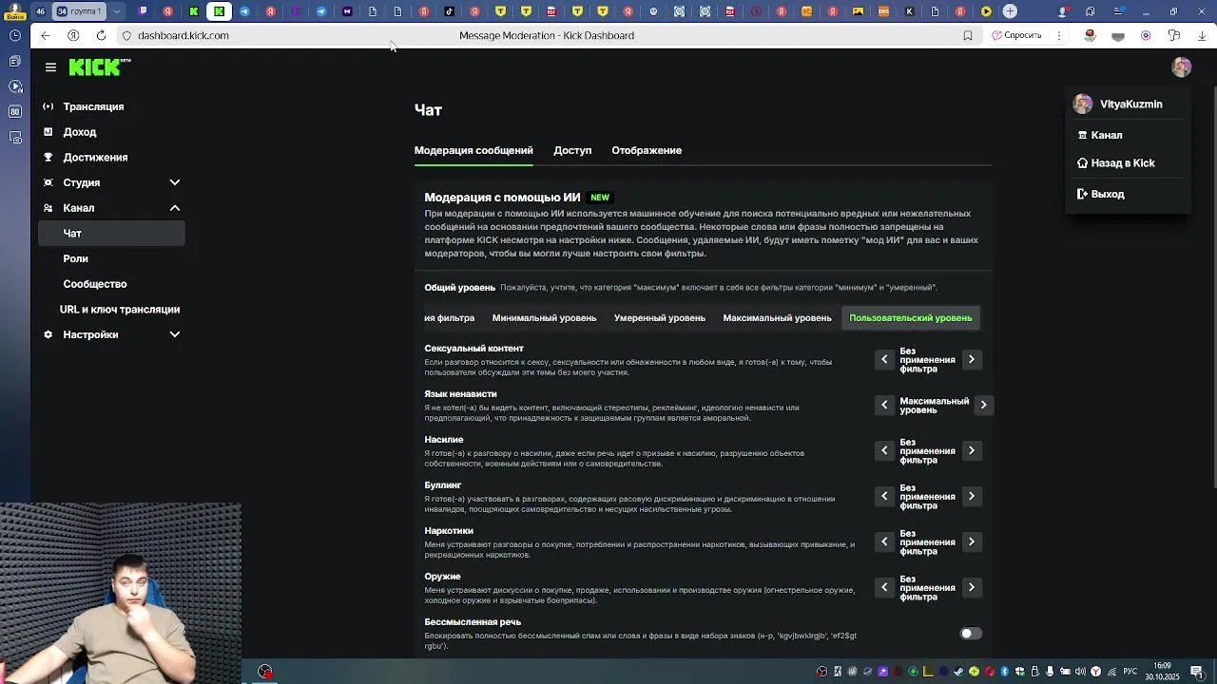Open a new browser tab with plus icon
The image size is (1217, 684).
1010,11
